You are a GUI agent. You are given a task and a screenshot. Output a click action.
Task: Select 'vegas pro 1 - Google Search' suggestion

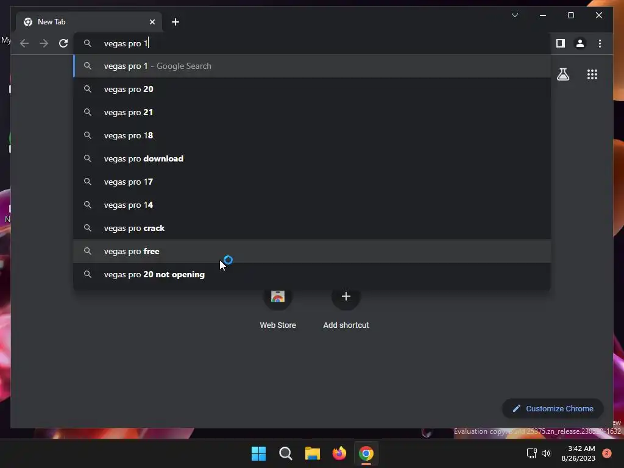tap(313, 66)
